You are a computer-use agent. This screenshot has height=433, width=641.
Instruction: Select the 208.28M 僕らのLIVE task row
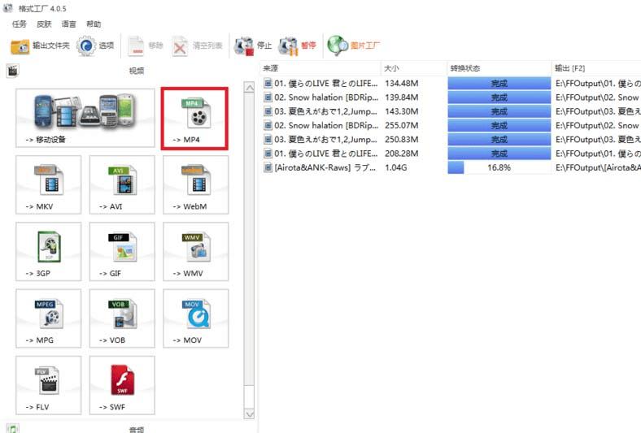[451, 154]
